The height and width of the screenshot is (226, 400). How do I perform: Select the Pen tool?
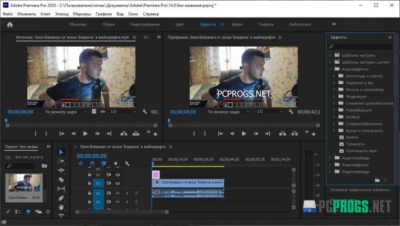click(x=61, y=198)
